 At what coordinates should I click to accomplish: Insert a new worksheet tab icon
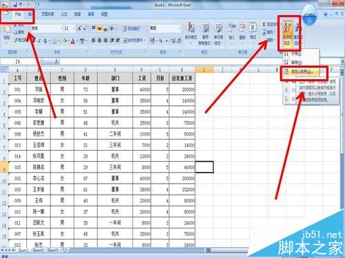[65, 250]
